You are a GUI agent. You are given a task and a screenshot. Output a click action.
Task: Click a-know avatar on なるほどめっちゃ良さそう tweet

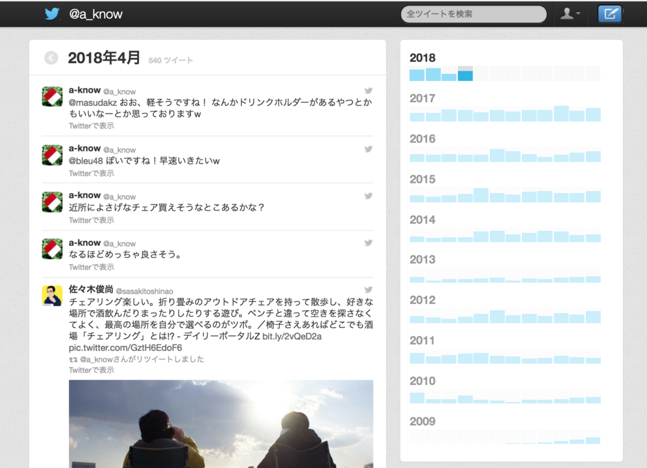[x=52, y=249]
